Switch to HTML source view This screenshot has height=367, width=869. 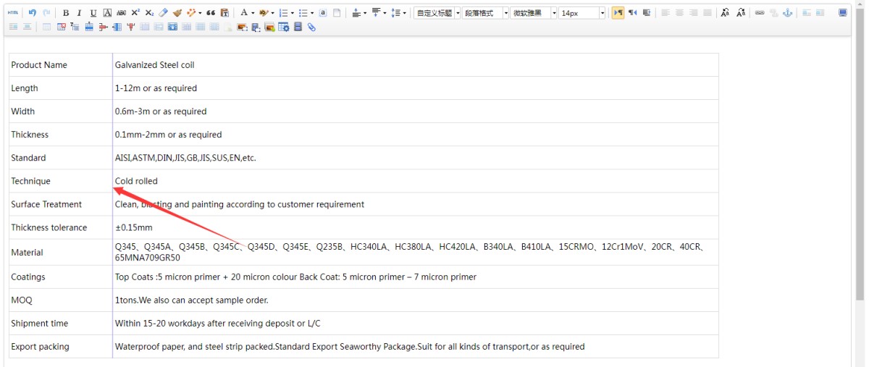(12, 13)
